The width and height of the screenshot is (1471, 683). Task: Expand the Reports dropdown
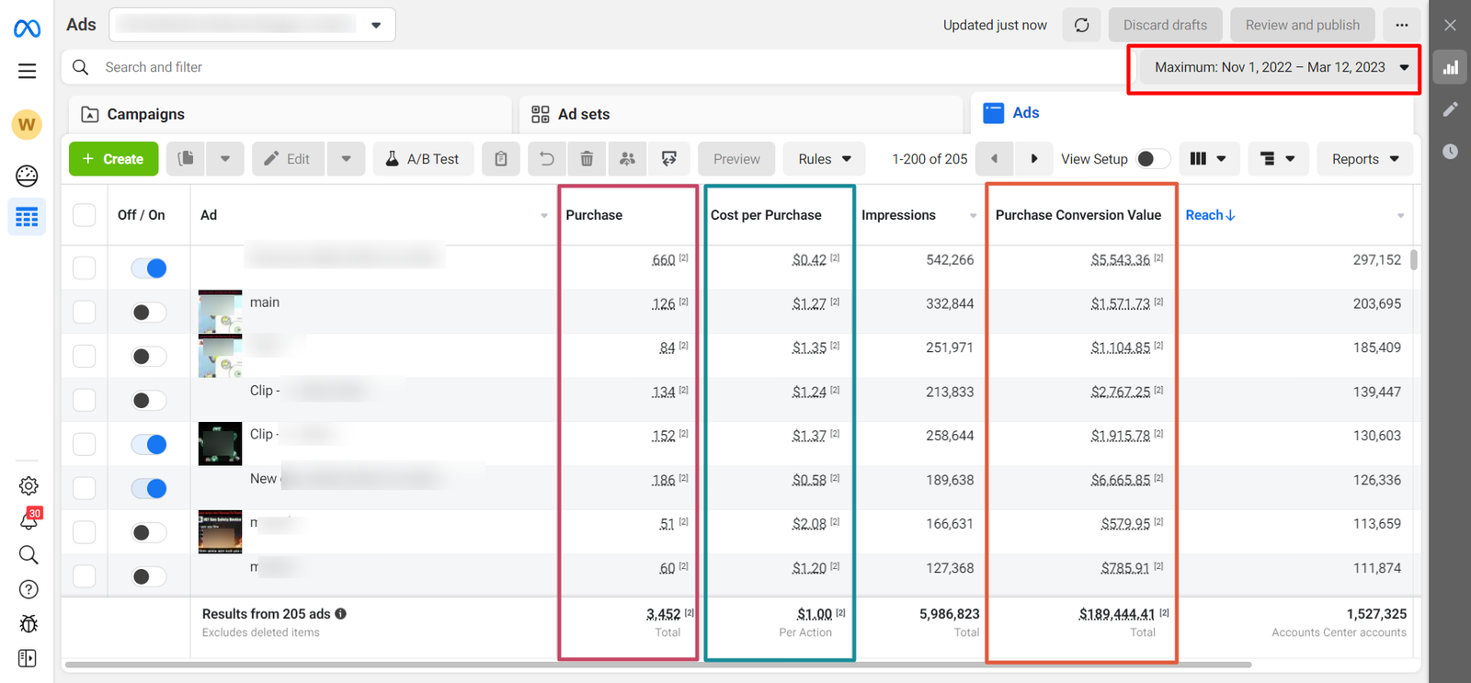pyautogui.click(x=1364, y=159)
